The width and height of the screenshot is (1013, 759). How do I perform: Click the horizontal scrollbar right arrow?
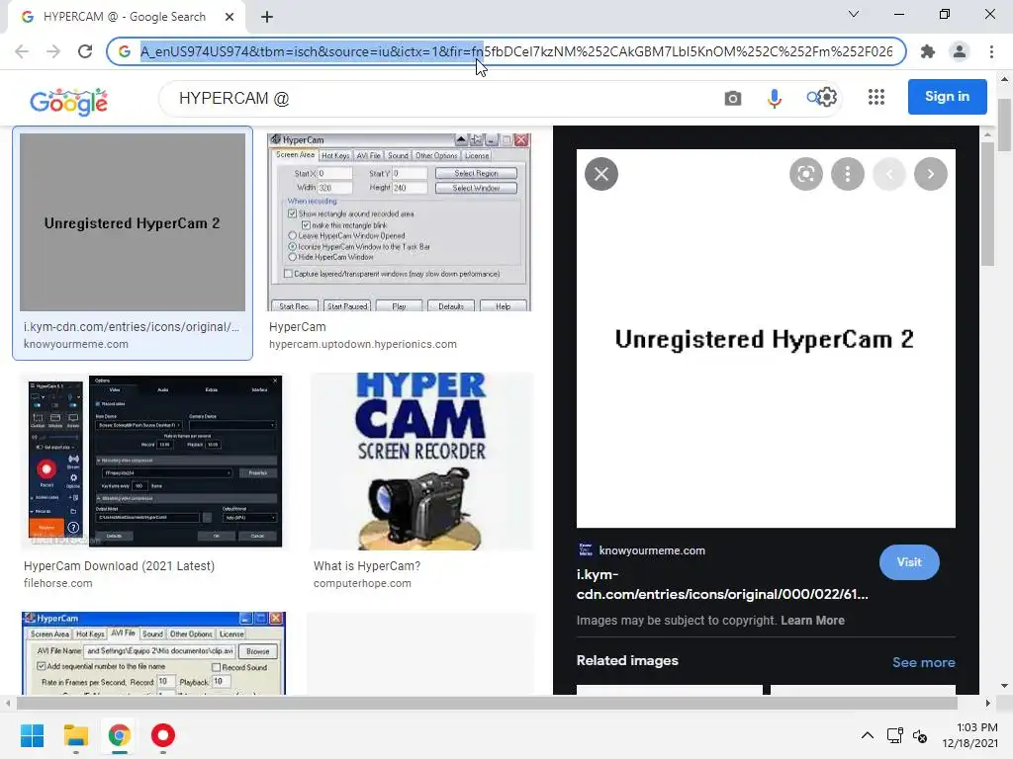pyautogui.click(x=987, y=703)
